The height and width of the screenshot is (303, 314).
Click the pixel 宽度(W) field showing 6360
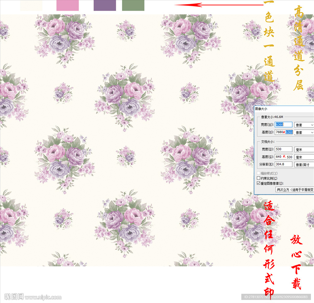tap(283, 124)
